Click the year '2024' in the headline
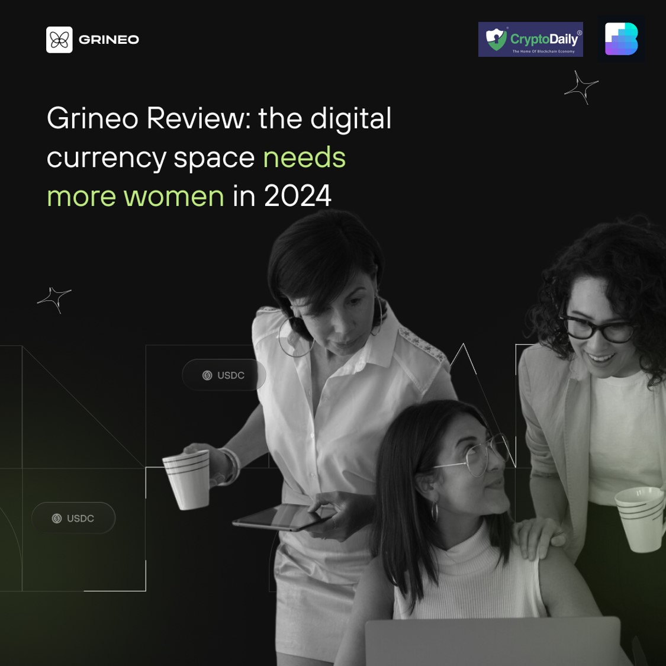The image size is (666, 666). (x=298, y=195)
